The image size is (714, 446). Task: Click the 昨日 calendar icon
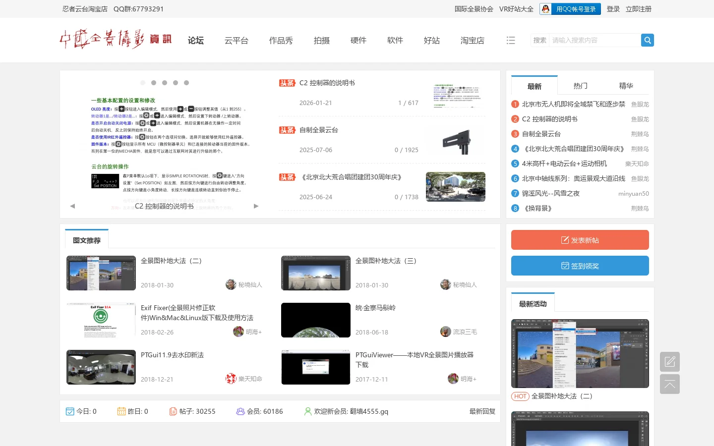tap(121, 411)
